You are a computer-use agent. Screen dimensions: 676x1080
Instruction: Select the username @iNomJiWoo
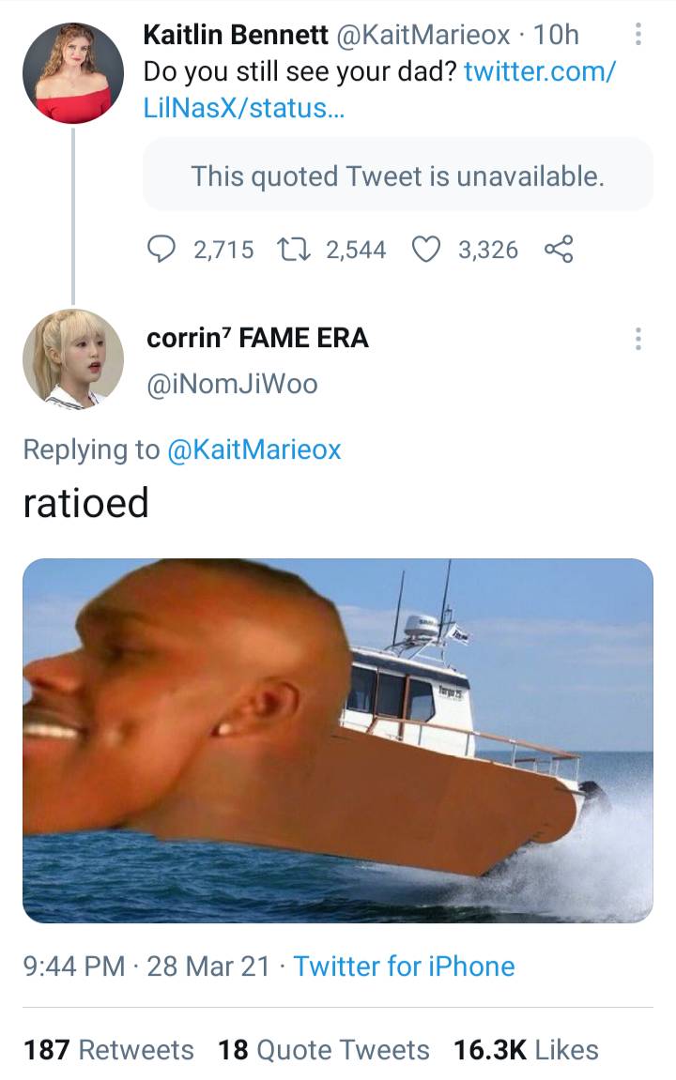(x=231, y=383)
